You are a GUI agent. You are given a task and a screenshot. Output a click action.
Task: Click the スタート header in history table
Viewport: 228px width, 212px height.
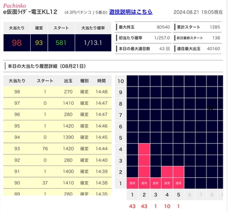tap(45, 81)
